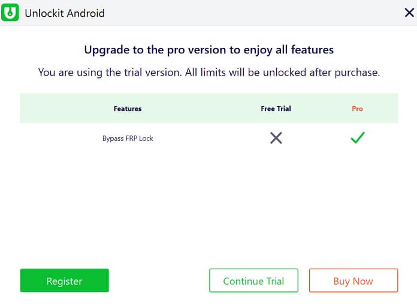This screenshot has width=417, height=307.
Task: Select the Free Trial column header
Action: click(x=276, y=109)
